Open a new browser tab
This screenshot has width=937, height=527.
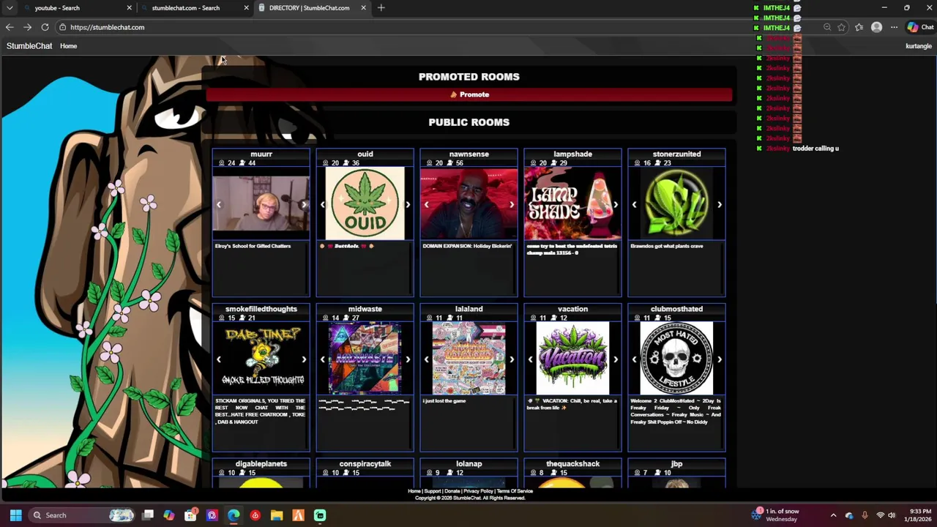click(381, 8)
